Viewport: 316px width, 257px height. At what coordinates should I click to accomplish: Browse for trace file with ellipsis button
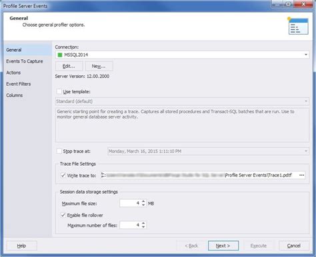click(x=301, y=175)
